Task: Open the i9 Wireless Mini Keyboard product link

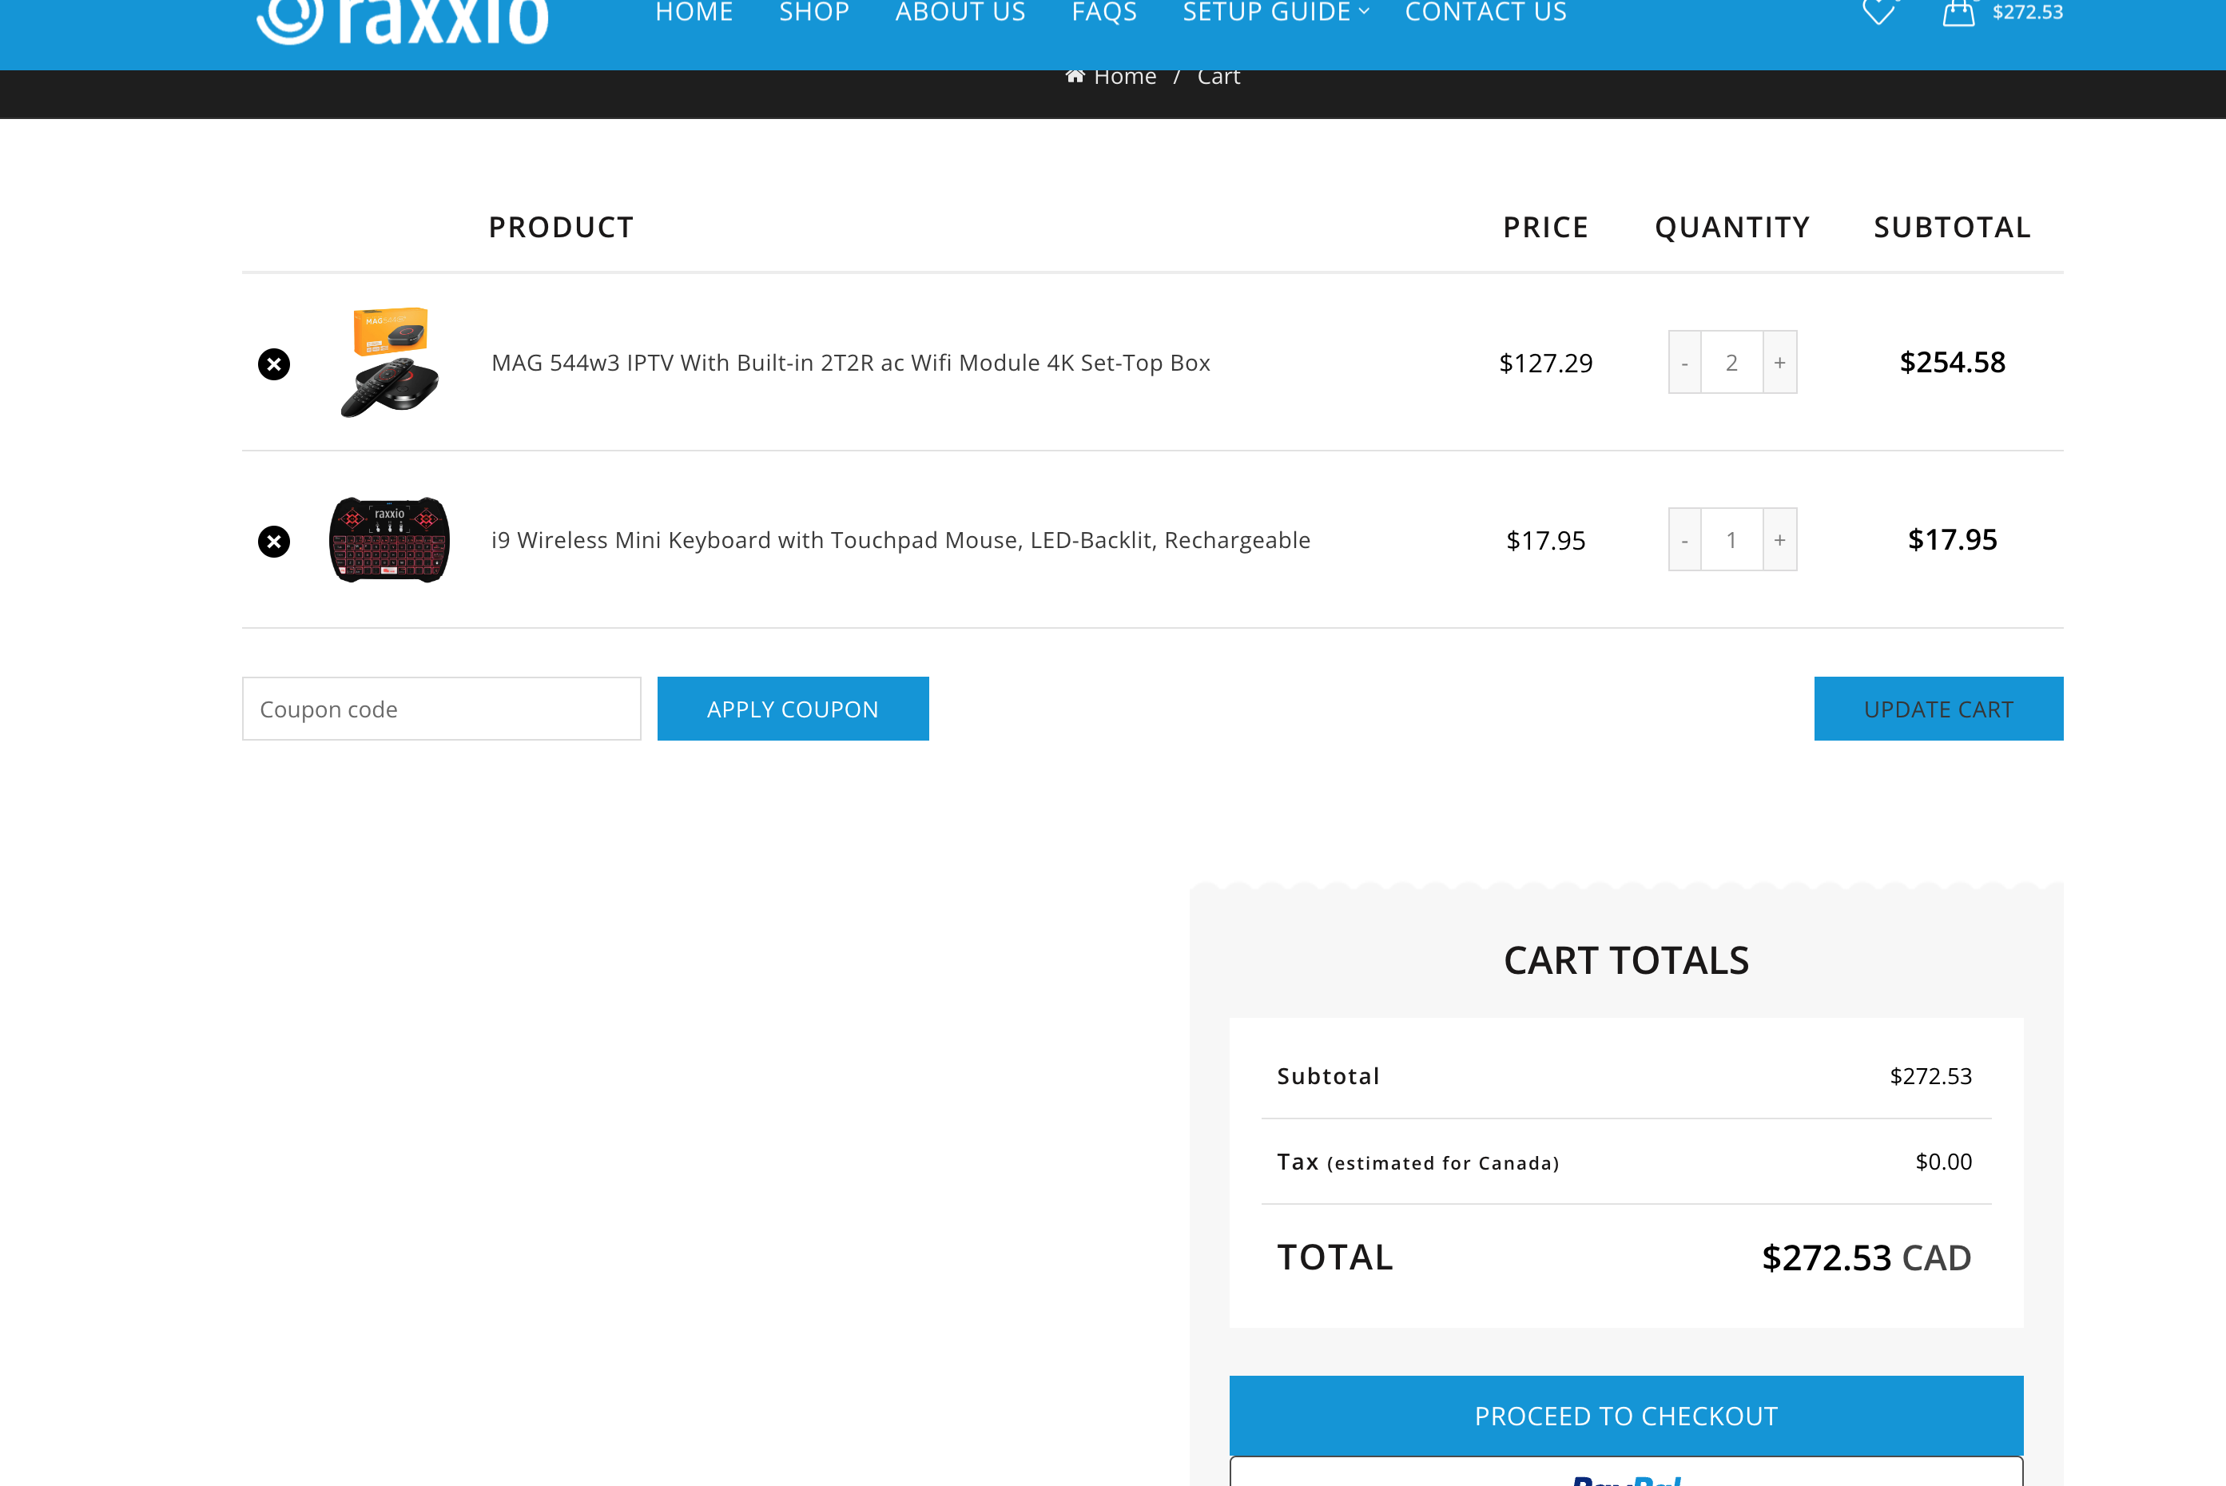Action: click(900, 540)
